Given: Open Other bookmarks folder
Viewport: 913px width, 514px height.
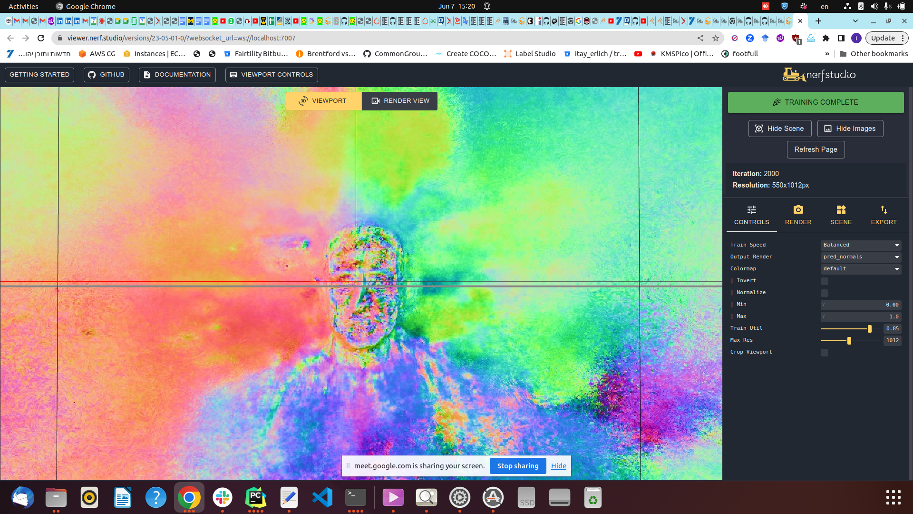Looking at the screenshot, I should 874,54.
